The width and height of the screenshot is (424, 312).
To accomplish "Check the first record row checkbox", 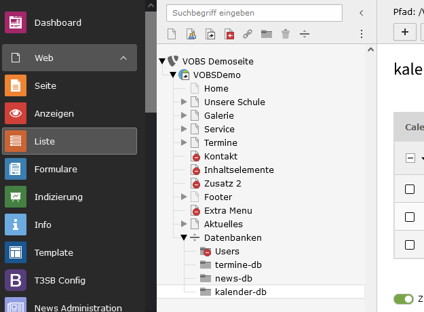I will tap(410, 189).
